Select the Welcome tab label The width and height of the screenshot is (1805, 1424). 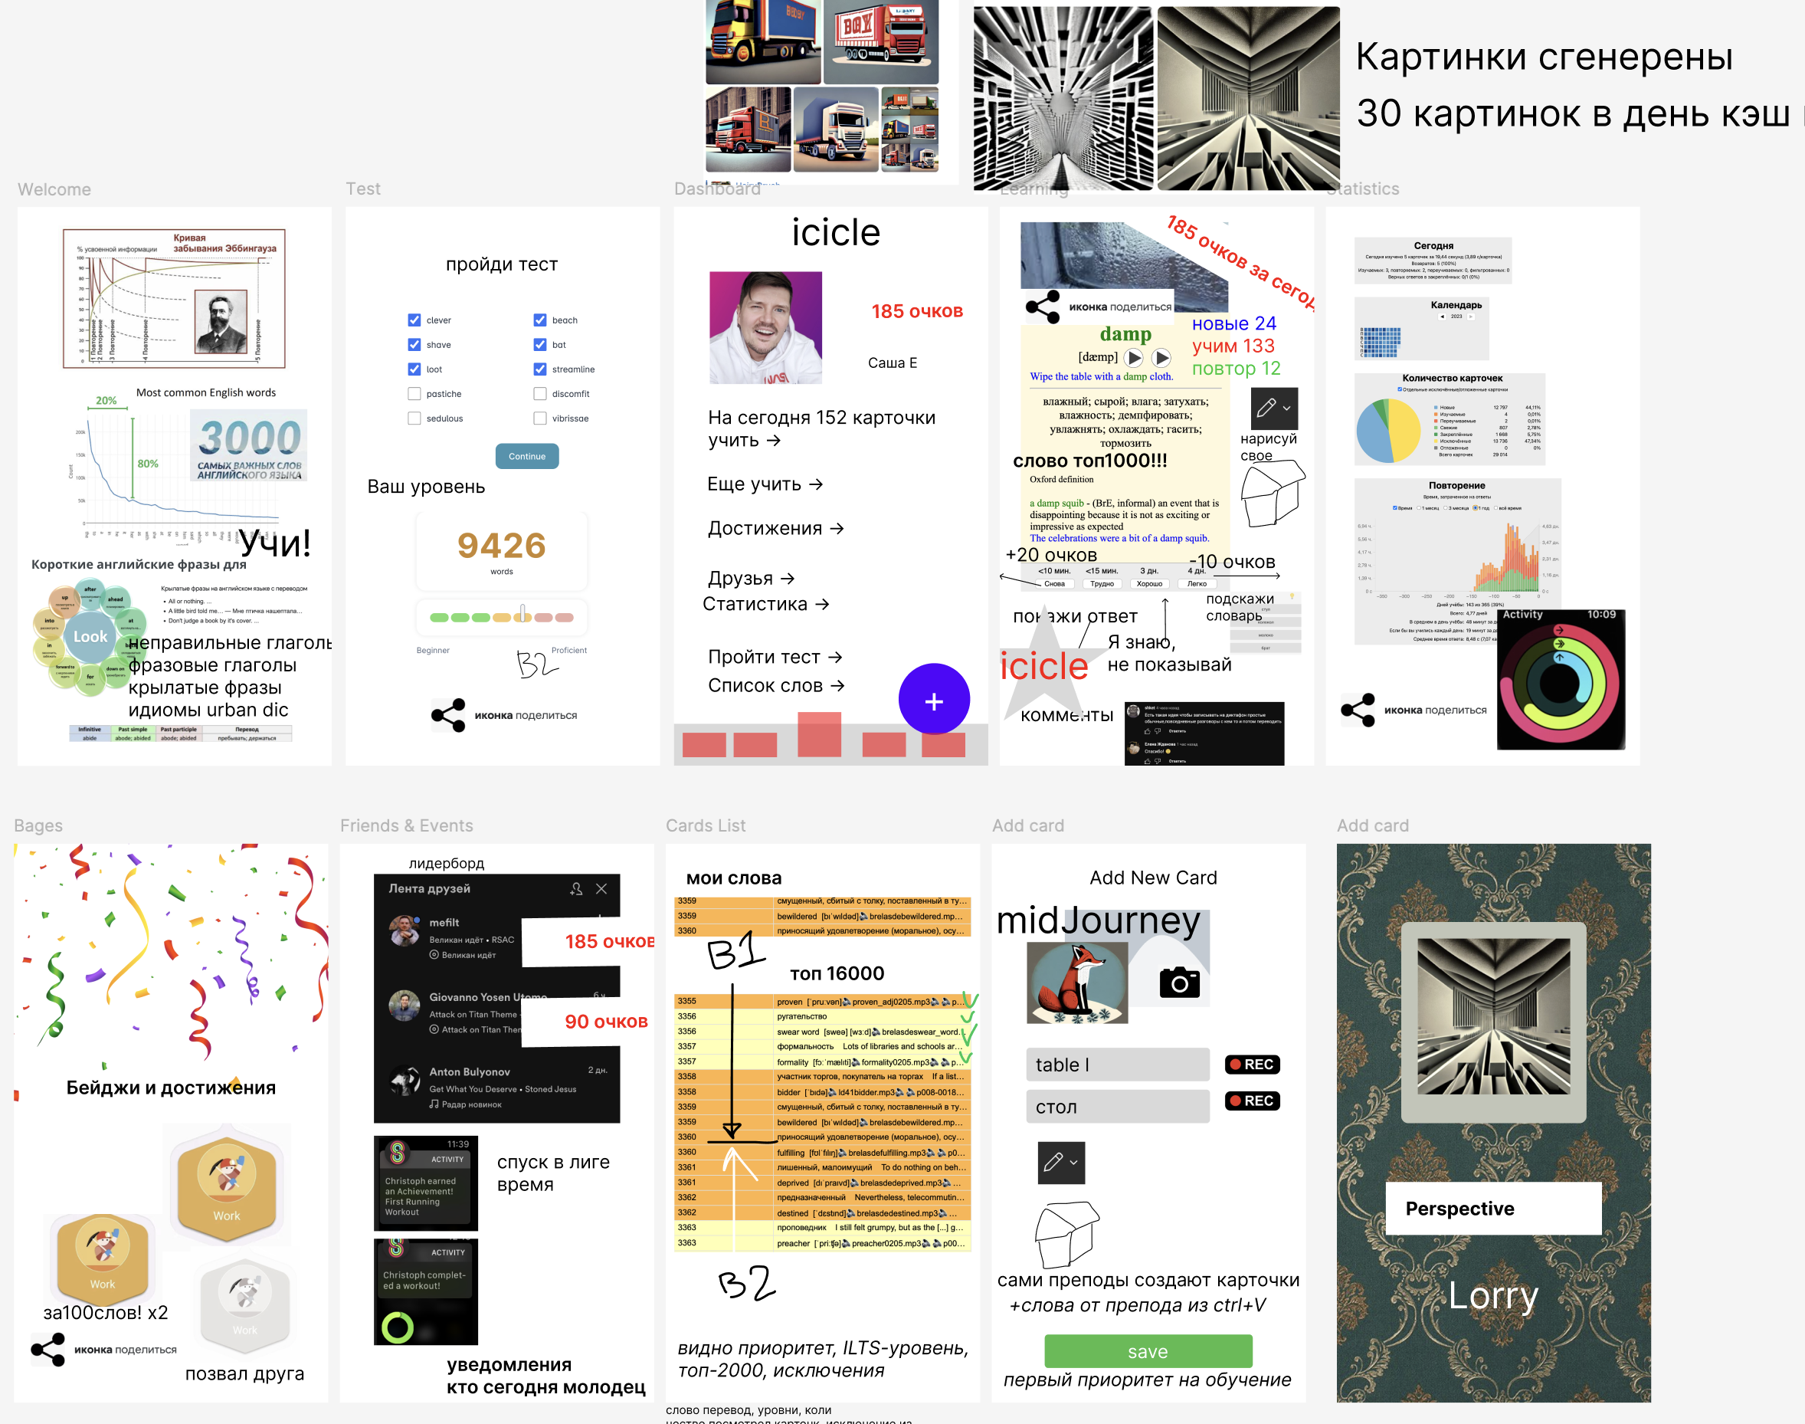pos(51,189)
